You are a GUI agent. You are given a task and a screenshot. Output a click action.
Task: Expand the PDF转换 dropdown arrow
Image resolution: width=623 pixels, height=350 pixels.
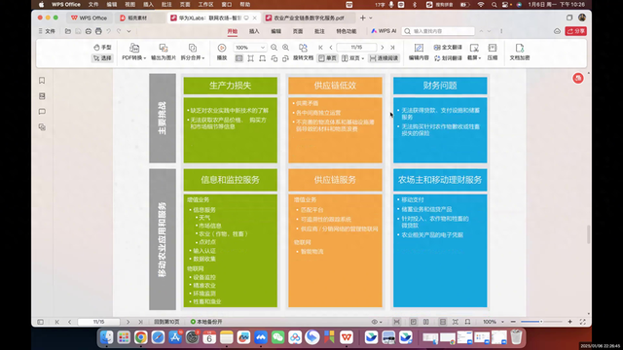point(145,58)
